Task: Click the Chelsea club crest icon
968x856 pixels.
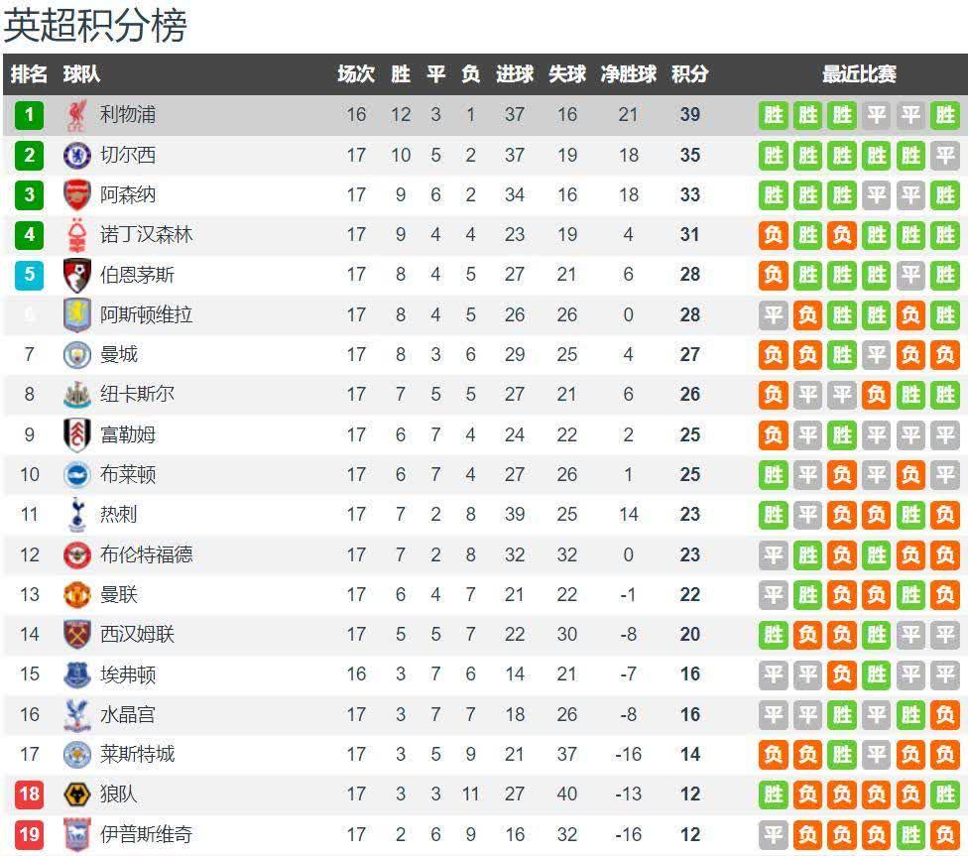Action: [76, 155]
